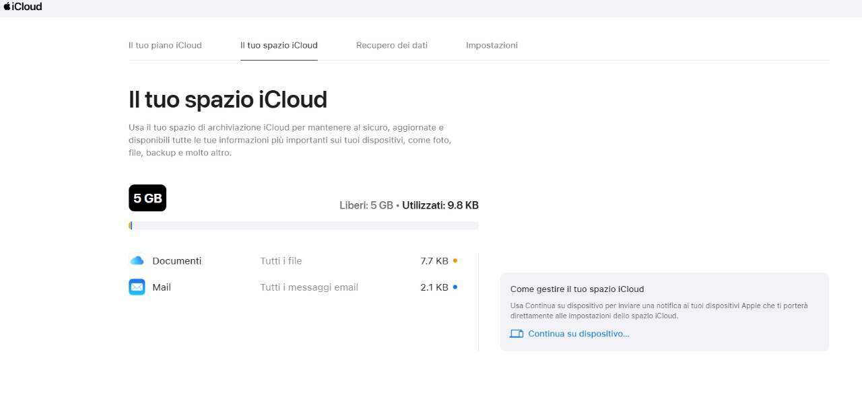Click the 2.1 KB Mail size value
862x397 pixels.
[434, 287]
